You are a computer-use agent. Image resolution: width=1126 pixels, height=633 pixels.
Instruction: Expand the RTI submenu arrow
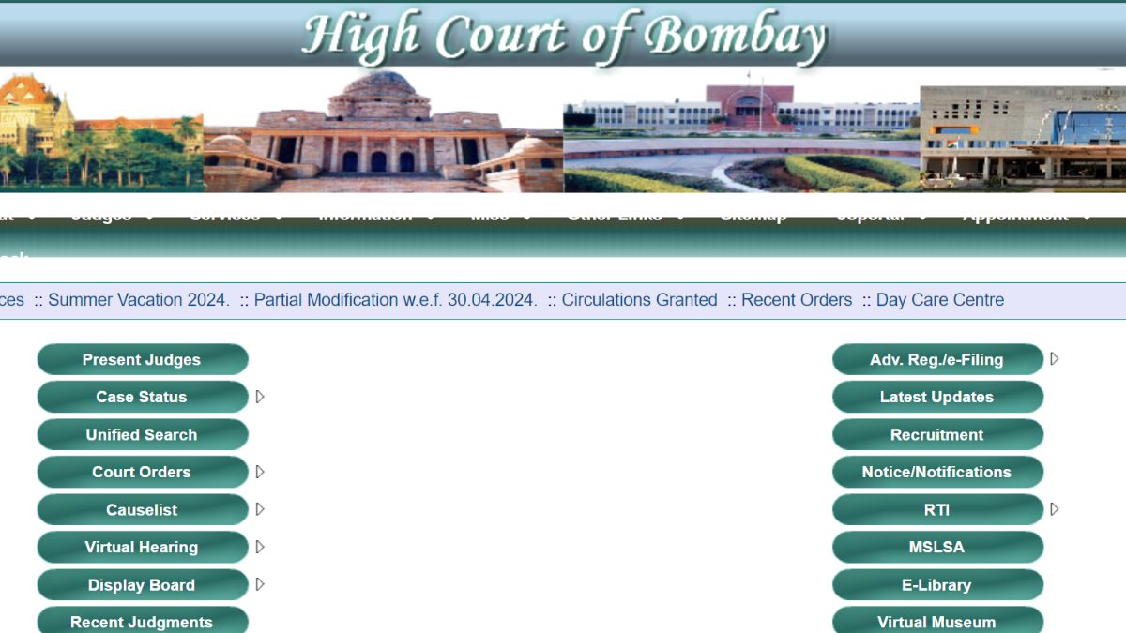[x=1055, y=509]
